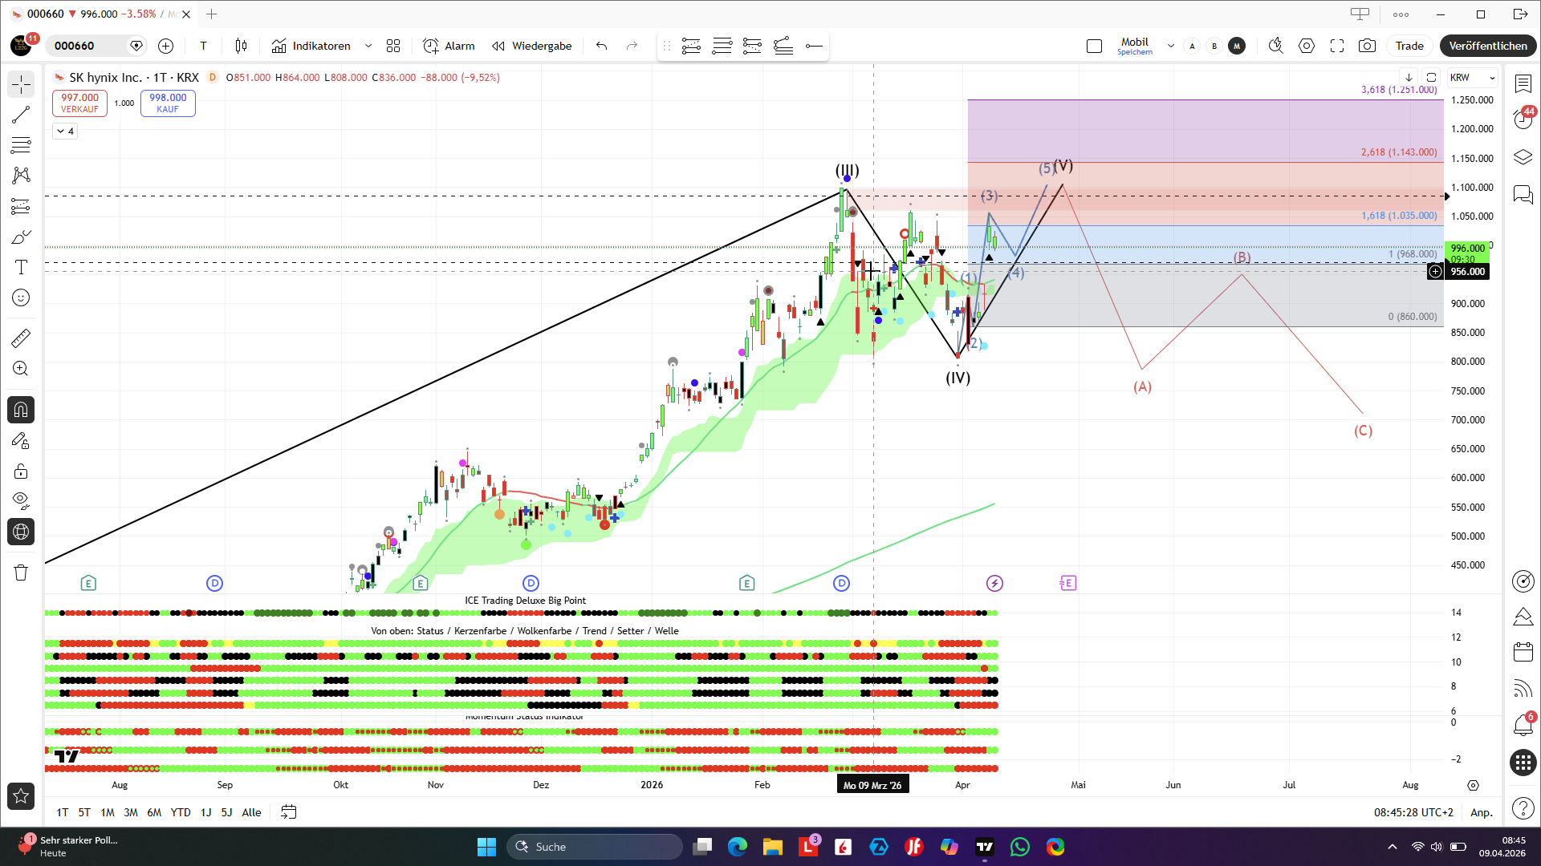The height and width of the screenshot is (866, 1541).
Task: Click the Trade button
Action: point(1409,46)
